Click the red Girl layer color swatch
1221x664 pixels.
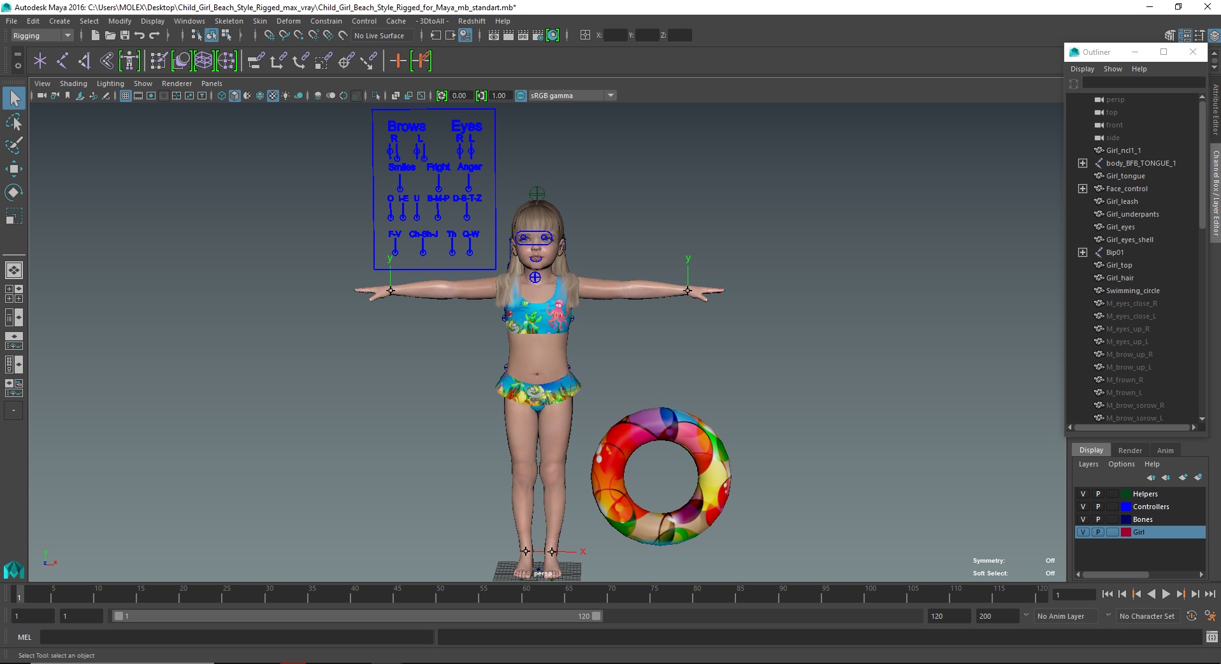click(1126, 532)
